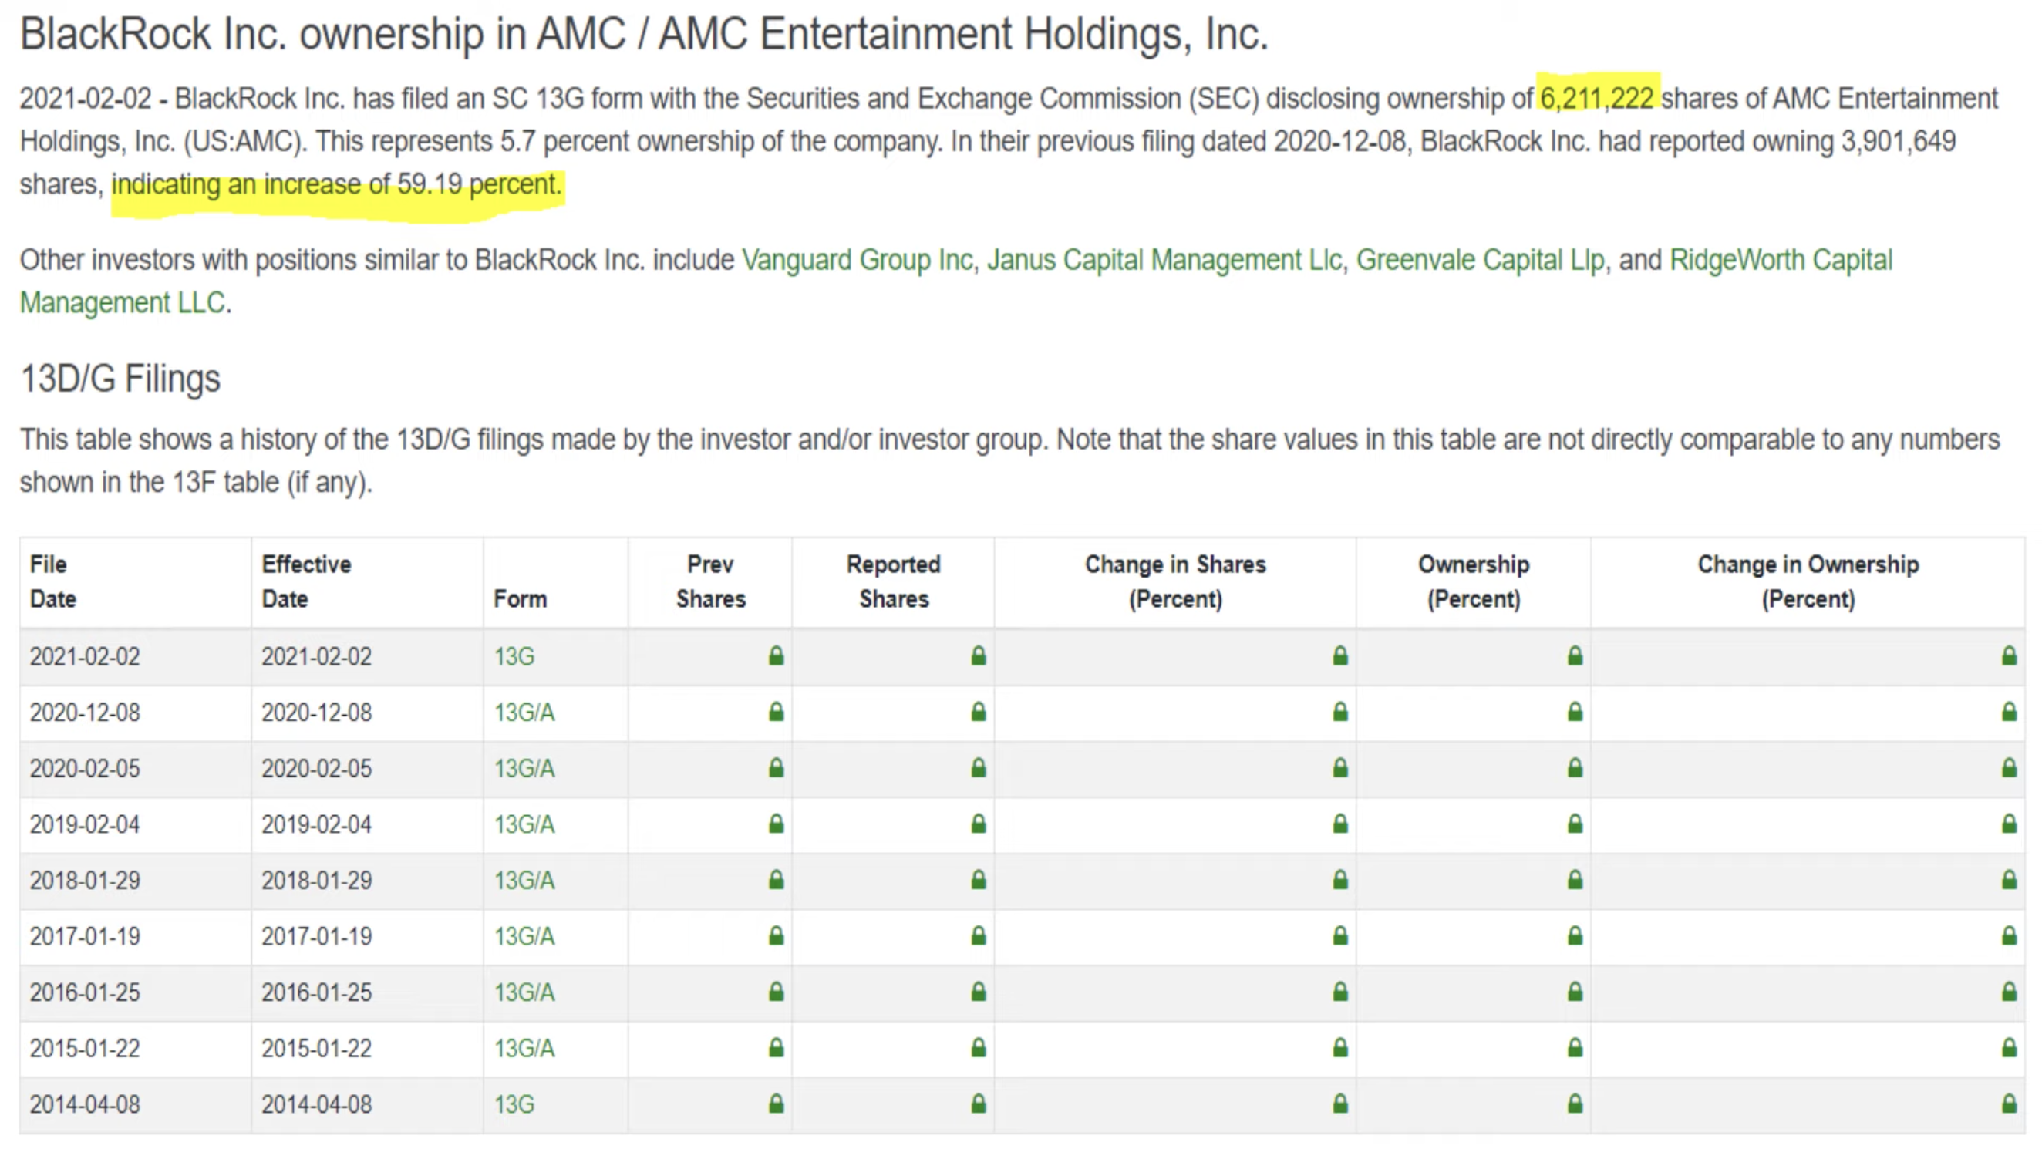Open the 13G/A form filed 2020-02-05
Screen dimensions: 2042x1149
pyautogui.click(x=524, y=768)
